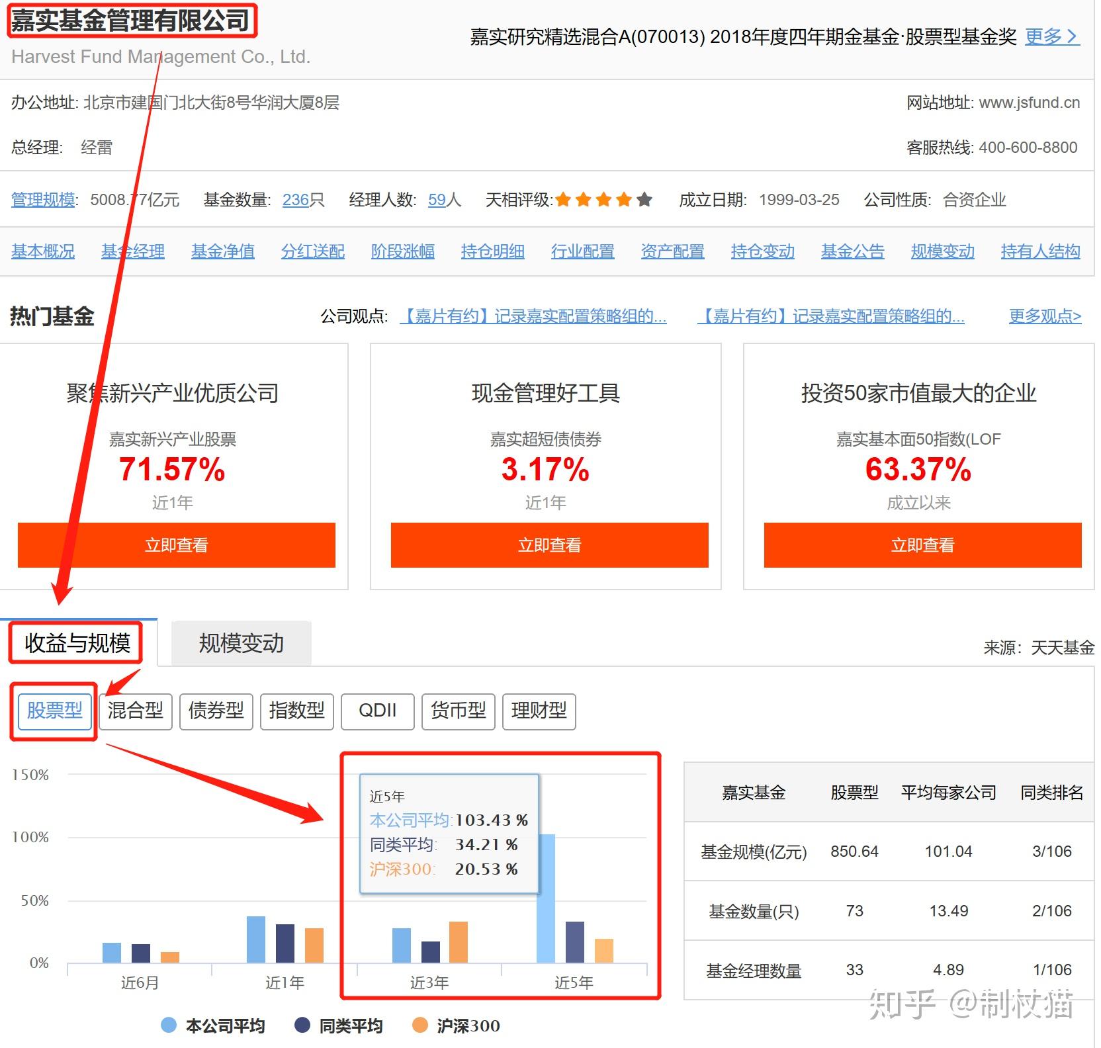
Task: Open the 更多 awards link
Action: pyautogui.click(x=1052, y=36)
